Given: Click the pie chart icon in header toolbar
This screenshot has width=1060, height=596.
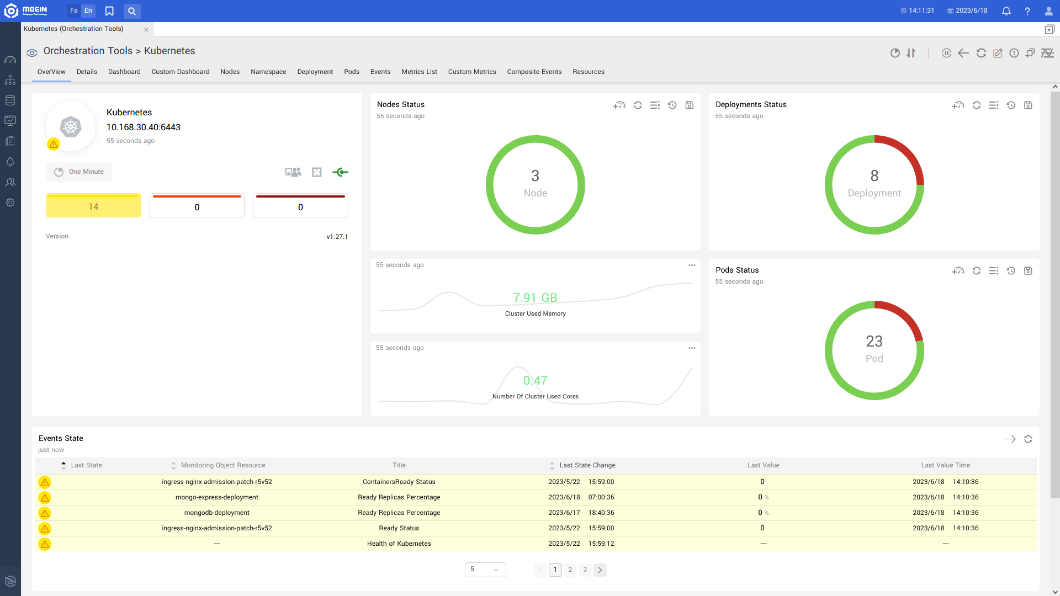Looking at the screenshot, I should click(x=895, y=53).
